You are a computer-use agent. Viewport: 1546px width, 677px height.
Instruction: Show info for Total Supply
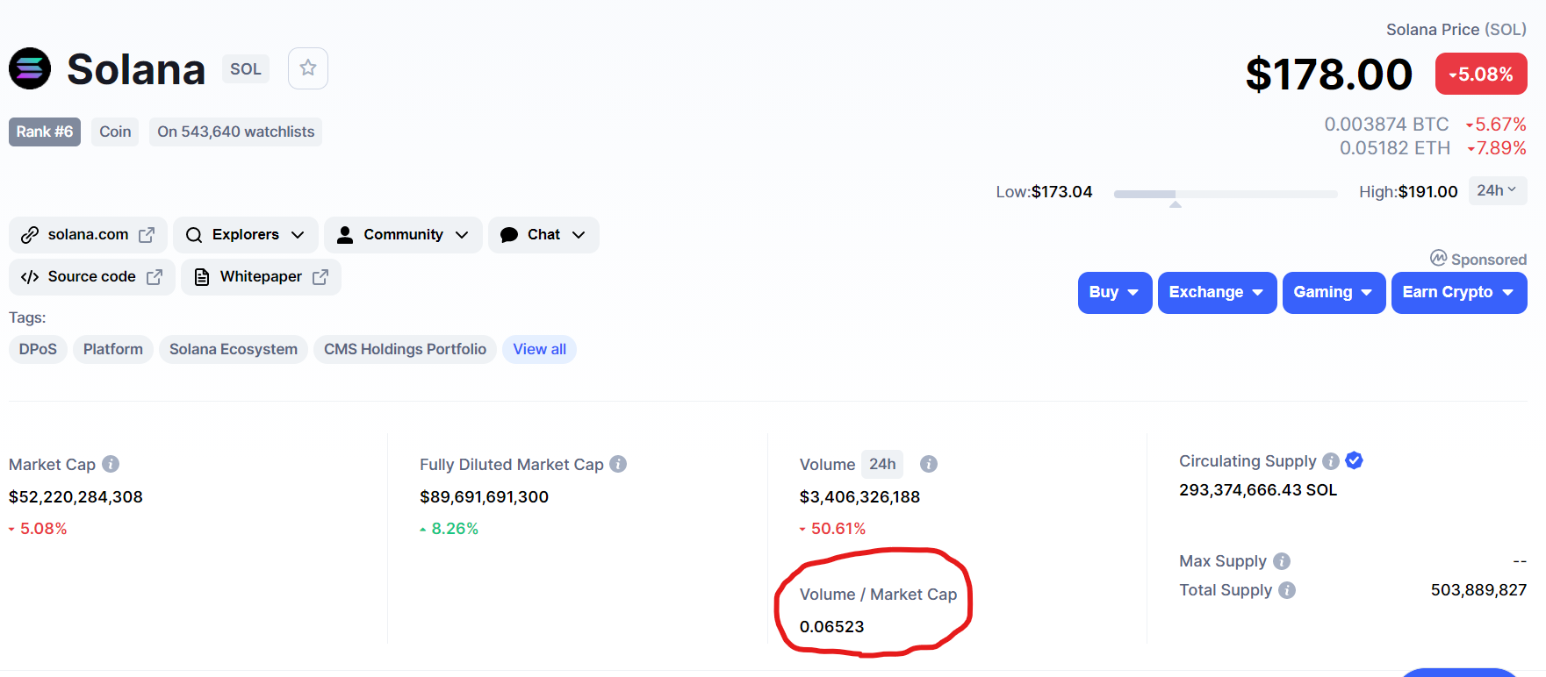[1287, 590]
